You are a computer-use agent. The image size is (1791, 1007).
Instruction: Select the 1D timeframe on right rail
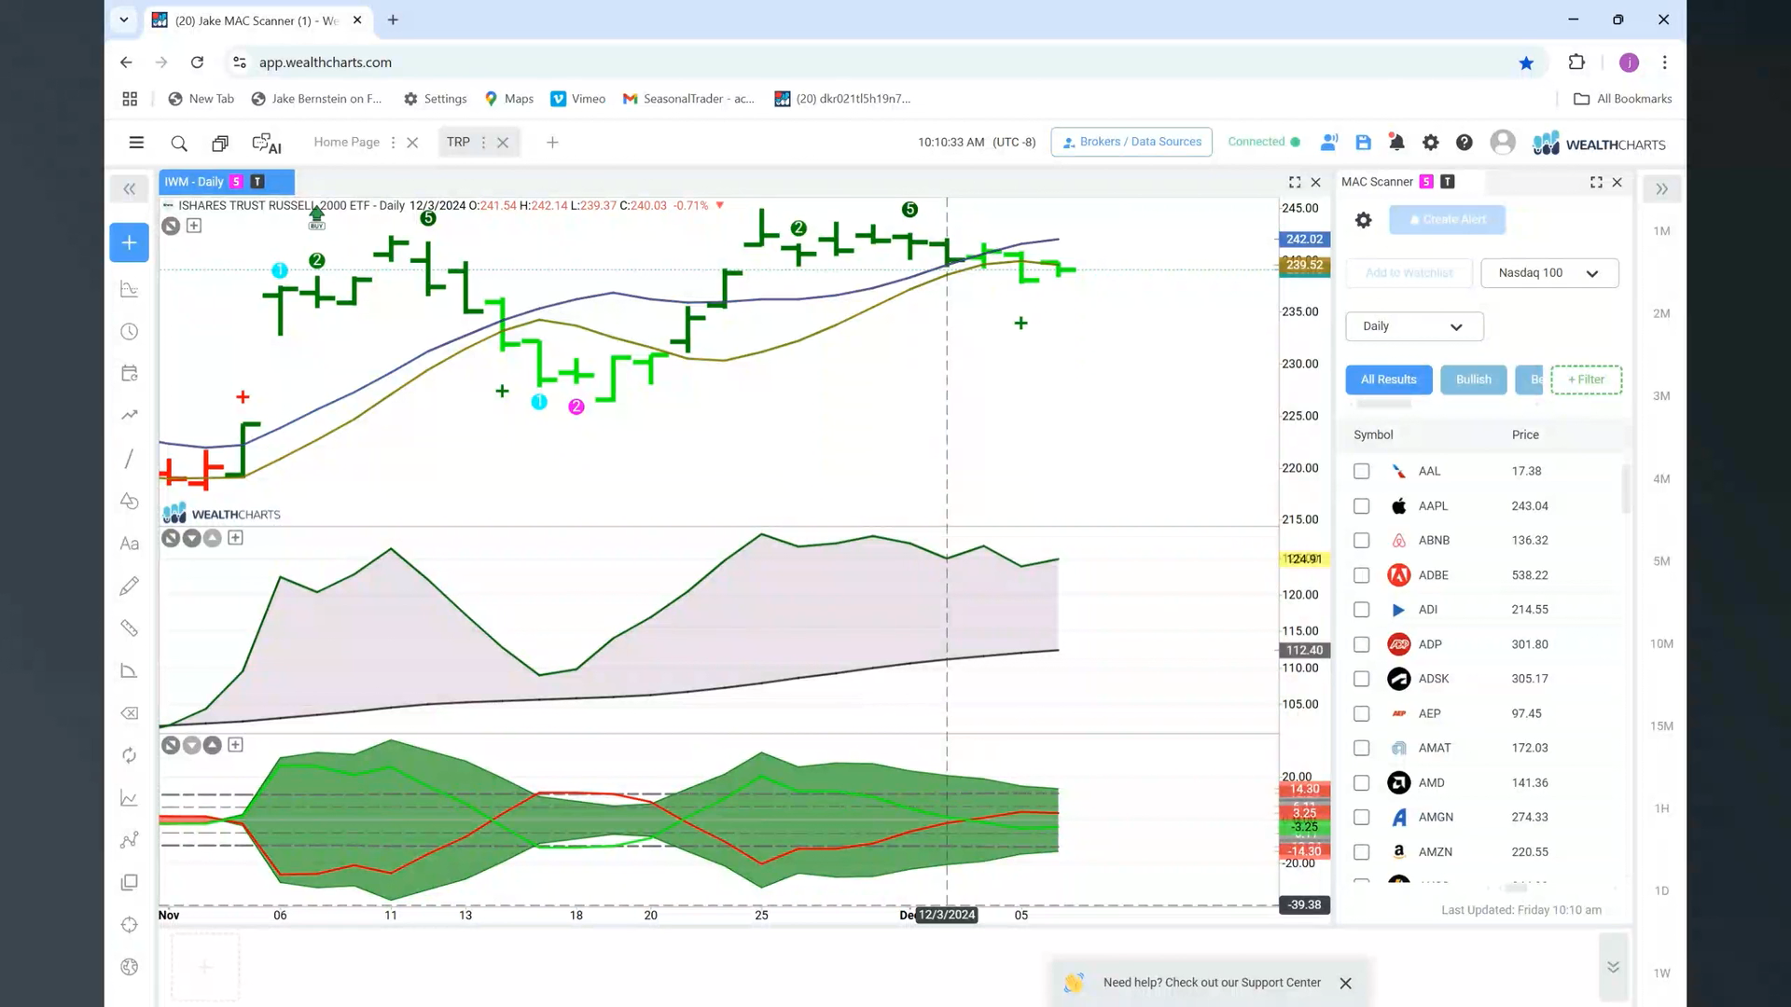click(x=1661, y=891)
